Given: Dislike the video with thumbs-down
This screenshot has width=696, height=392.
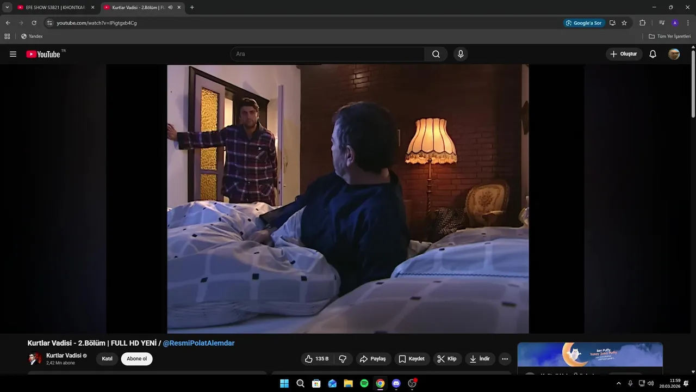Looking at the screenshot, I should [x=343, y=359].
